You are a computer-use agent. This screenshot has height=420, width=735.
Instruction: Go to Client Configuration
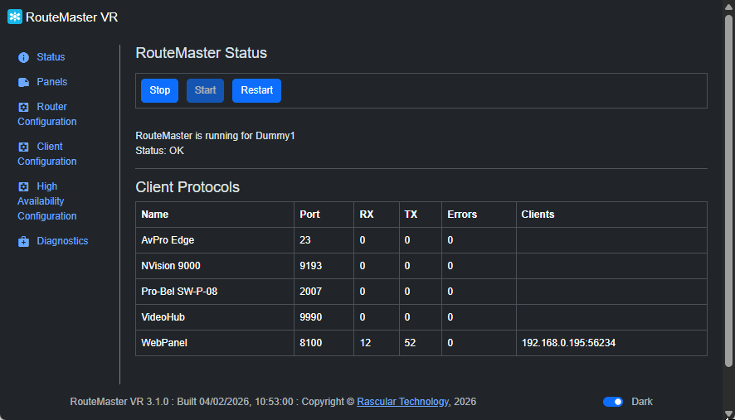tap(47, 154)
